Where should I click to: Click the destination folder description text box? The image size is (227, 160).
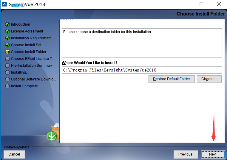click(142, 43)
